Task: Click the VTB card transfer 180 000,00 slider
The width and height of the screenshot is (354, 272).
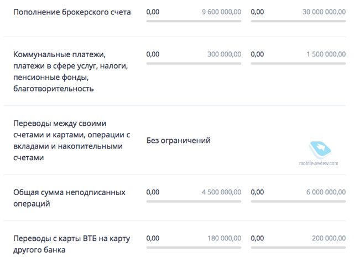Action: pos(194,248)
